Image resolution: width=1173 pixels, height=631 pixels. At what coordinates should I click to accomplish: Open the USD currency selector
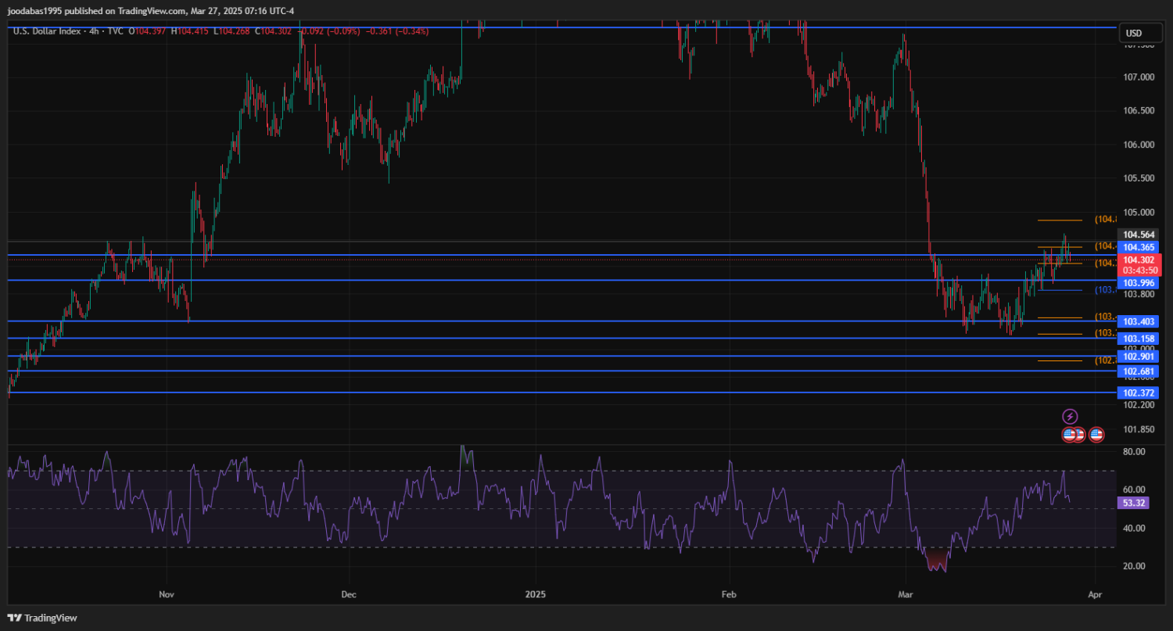(x=1133, y=33)
